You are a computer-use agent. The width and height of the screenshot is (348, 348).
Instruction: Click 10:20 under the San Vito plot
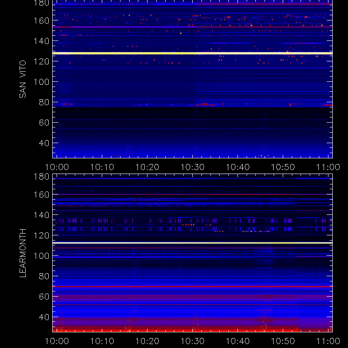click(147, 167)
